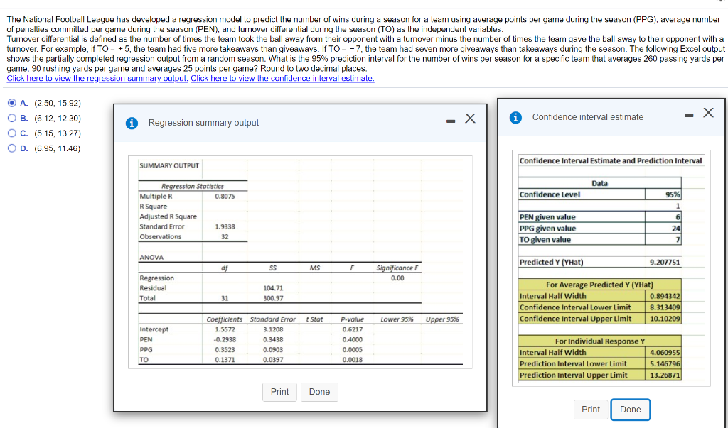Minimize the Regression summary output dialog
The image size is (728, 428).
[x=449, y=120]
